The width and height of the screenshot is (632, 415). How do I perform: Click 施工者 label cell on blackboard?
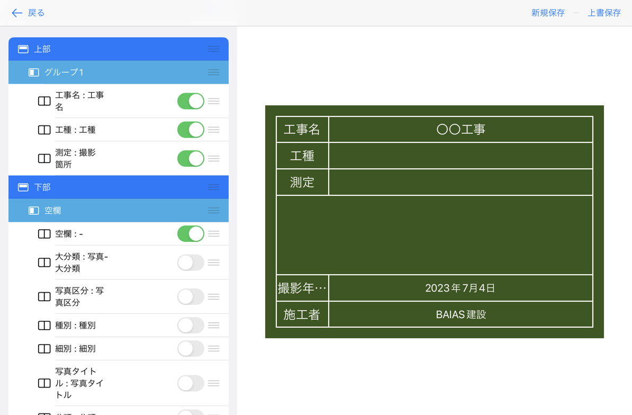(x=302, y=314)
